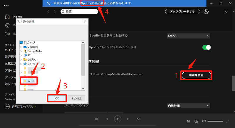Image resolution: width=235 pixels, height=128 pixels.
Task: Click 新規プレイリスト new playlist button
Action: pyautogui.click(x=20, y=107)
